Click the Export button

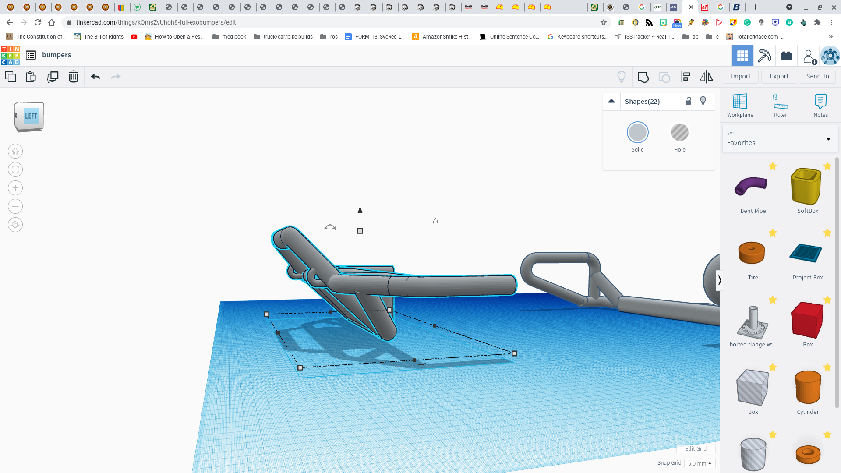pos(779,76)
